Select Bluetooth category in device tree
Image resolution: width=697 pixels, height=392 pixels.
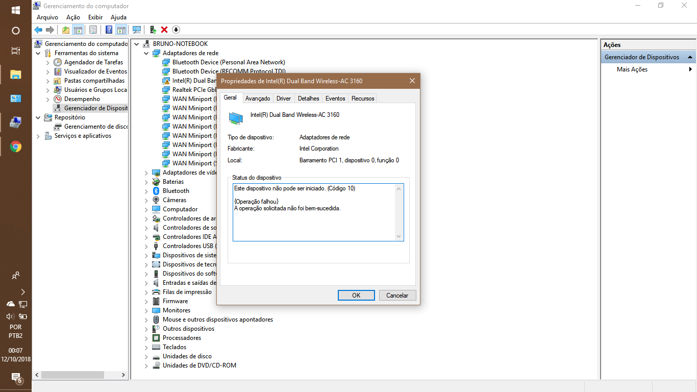pos(176,191)
